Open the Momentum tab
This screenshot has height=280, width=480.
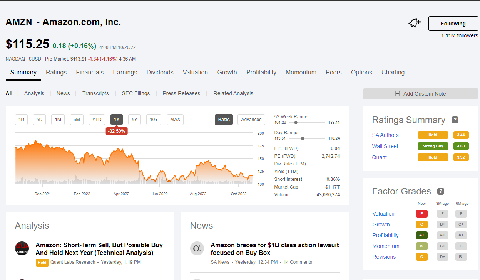point(301,72)
